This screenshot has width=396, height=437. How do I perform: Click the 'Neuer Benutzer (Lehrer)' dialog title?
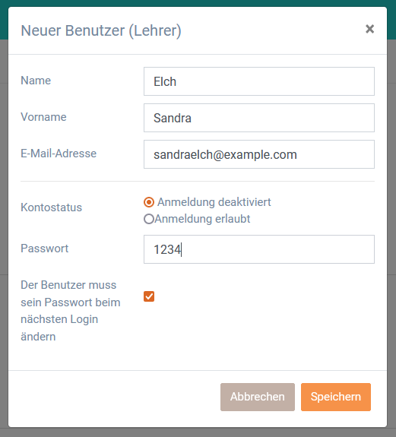pyautogui.click(x=101, y=30)
